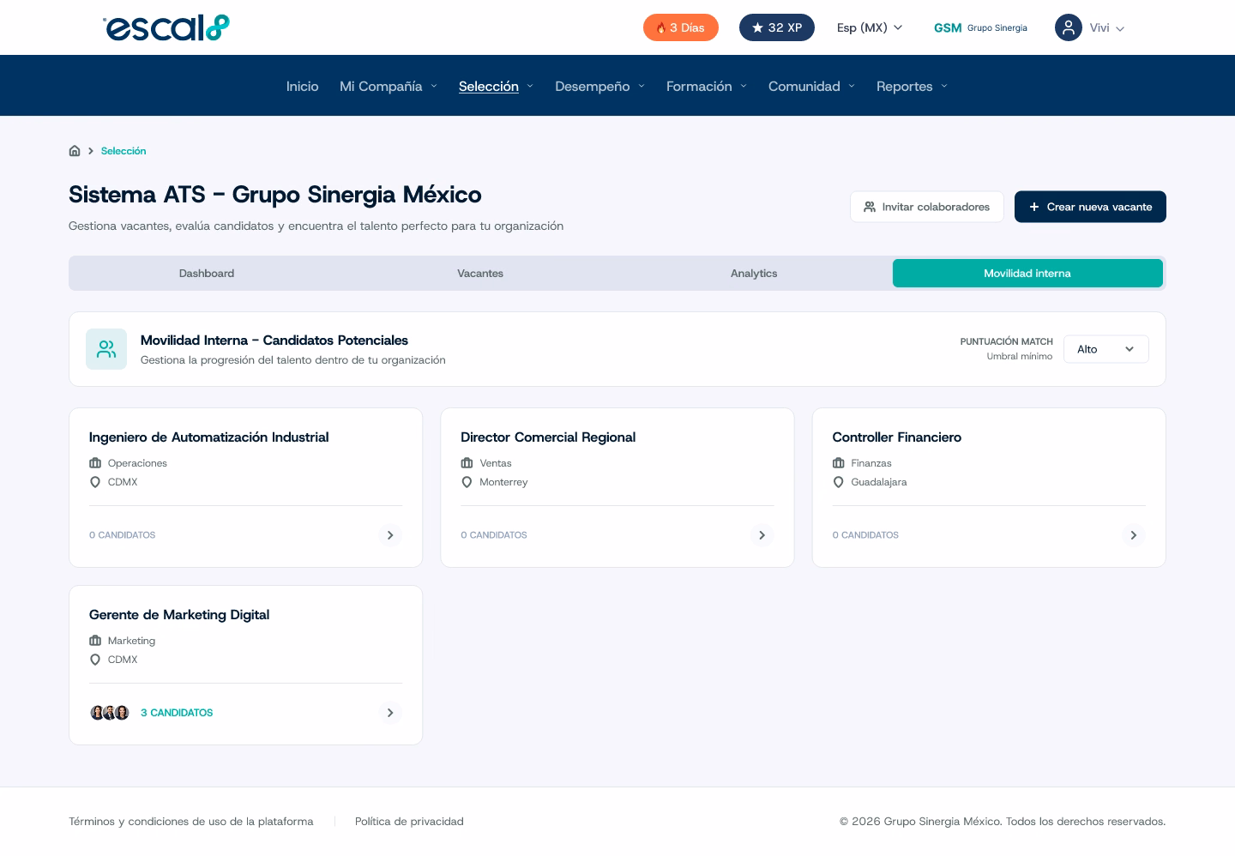Click the Escala logo
Viewport: 1235px width, 856px height.
coord(166,27)
